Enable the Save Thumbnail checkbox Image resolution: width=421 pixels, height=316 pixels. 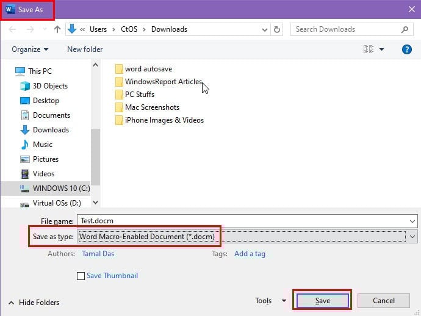coord(81,276)
